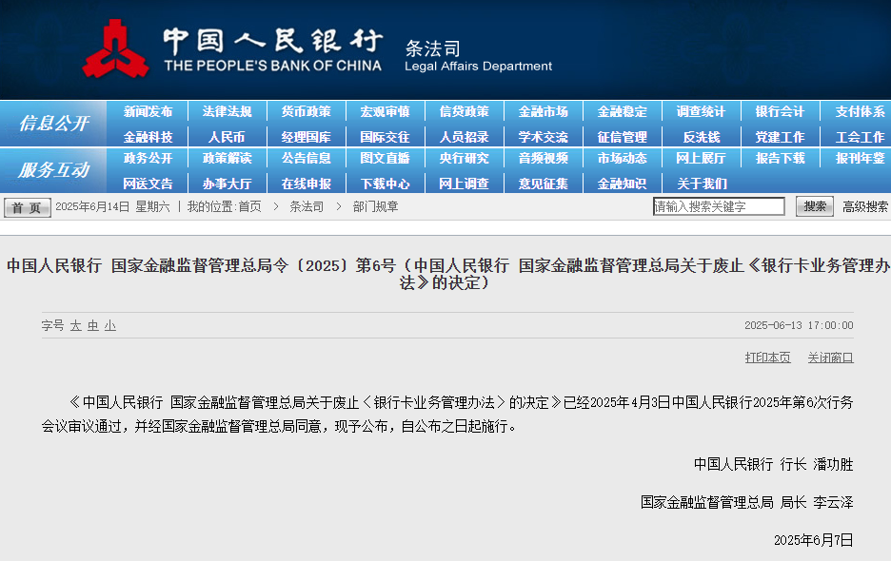Select 关于我们 navigation item
This screenshot has height=561, width=891.
click(x=702, y=184)
